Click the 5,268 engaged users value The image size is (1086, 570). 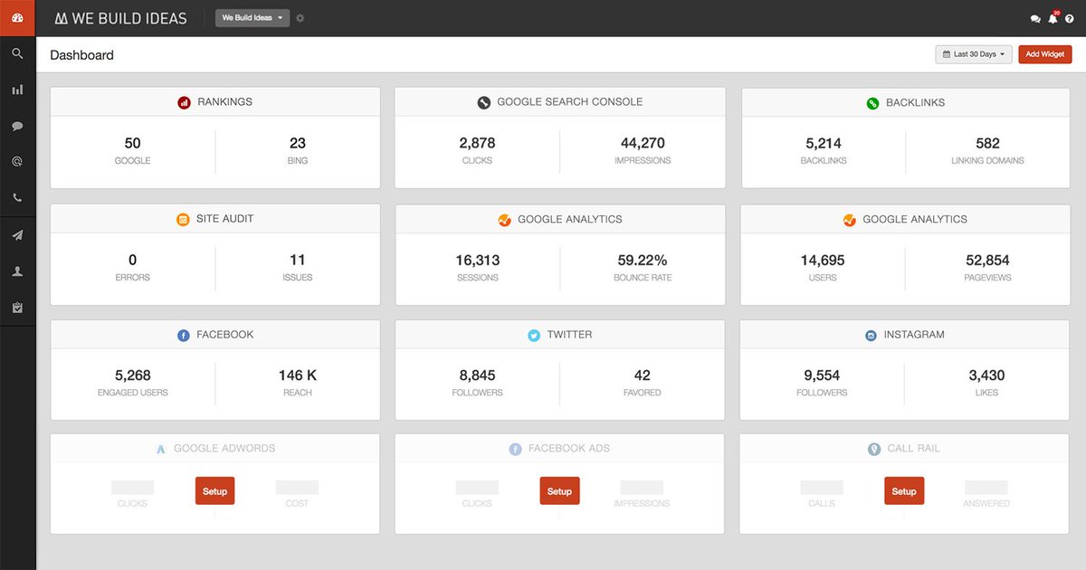click(x=133, y=375)
